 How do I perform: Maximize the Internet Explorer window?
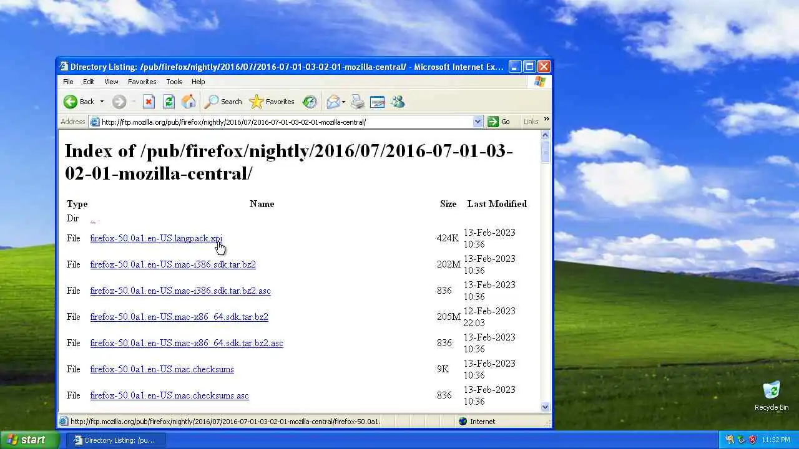coord(529,67)
